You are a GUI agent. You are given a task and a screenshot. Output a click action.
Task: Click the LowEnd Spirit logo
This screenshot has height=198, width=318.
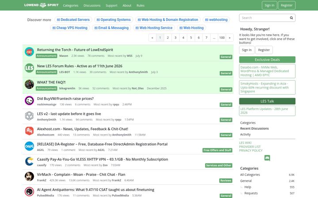click(x=42, y=5)
